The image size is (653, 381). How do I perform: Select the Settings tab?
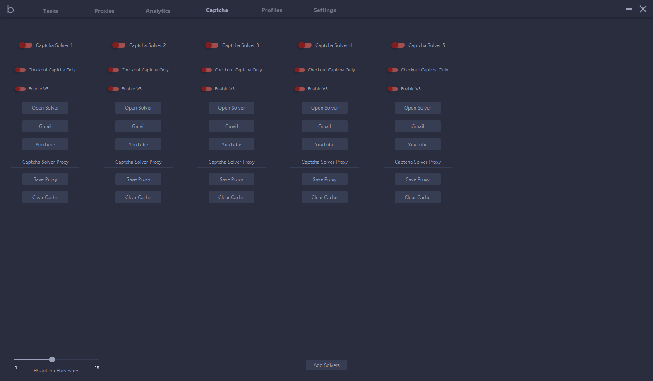[324, 10]
